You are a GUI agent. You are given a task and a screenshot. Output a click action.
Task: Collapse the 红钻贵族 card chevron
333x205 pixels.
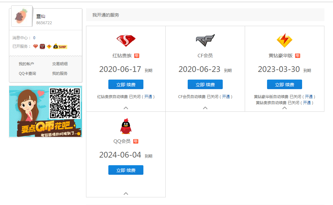click(126, 108)
